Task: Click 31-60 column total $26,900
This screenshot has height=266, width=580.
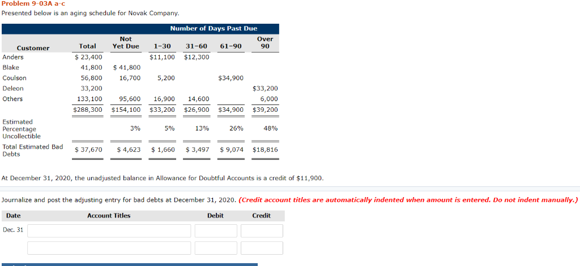Action: (x=197, y=110)
